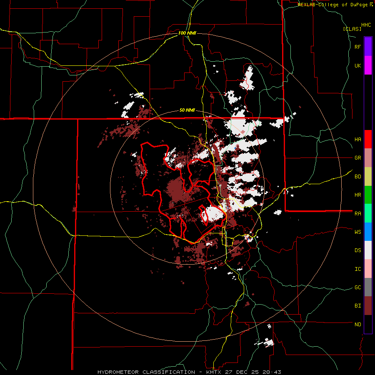Click the HA red legend swatch

point(368,139)
